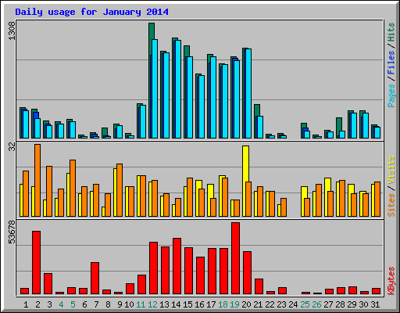Click the green day 5 axis label

(x=73, y=304)
